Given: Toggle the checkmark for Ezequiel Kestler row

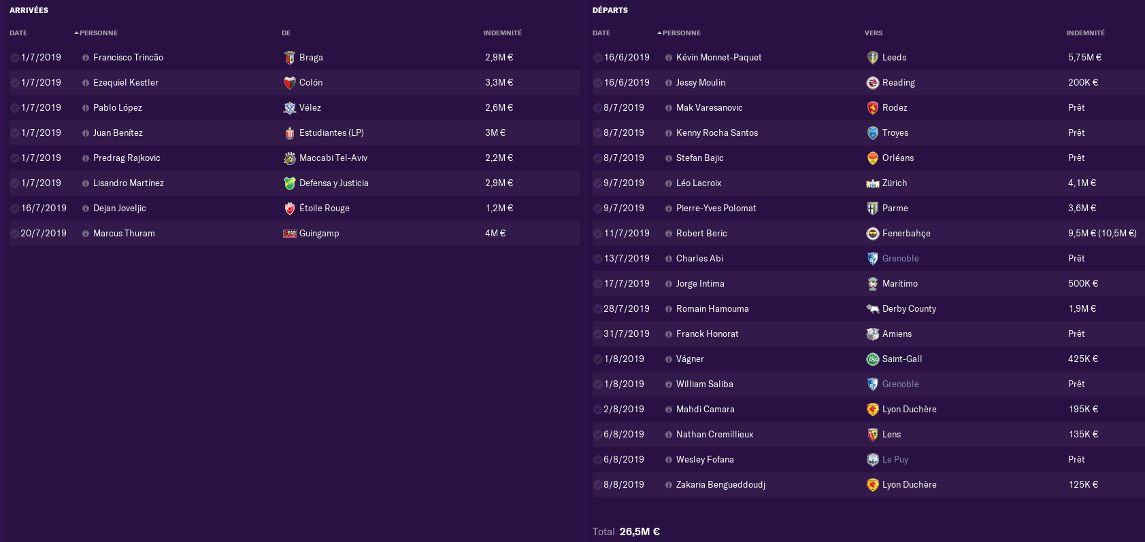Looking at the screenshot, I should click(x=14, y=83).
